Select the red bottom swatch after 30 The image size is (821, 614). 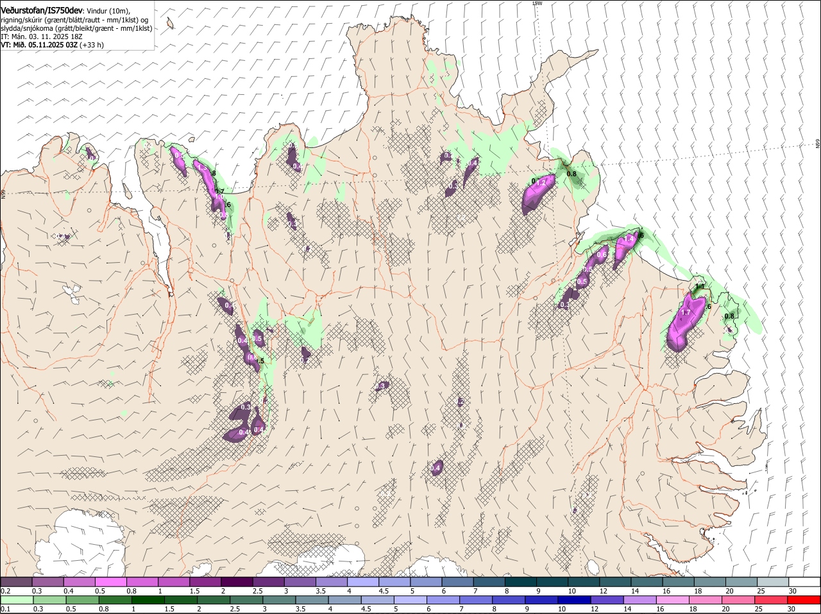(804, 600)
